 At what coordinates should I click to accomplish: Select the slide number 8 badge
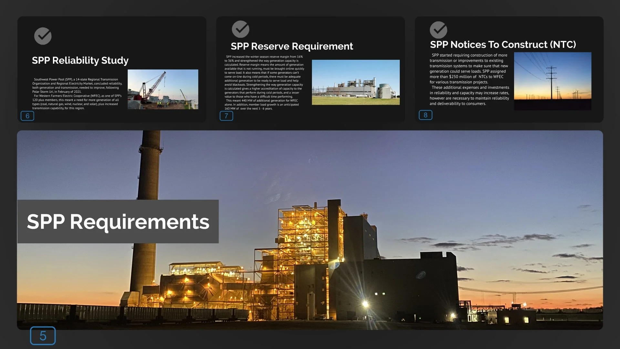425,115
